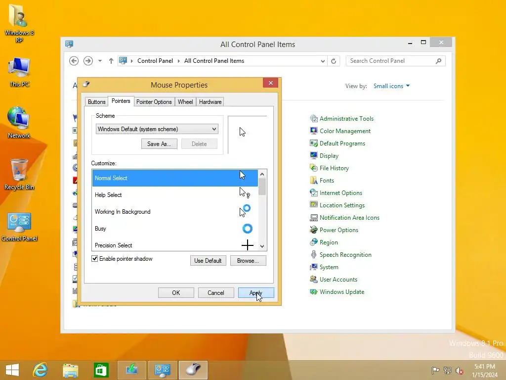Viewport: 506px width, 380px height.
Task: Switch to the Buttons tab
Action: click(96, 102)
